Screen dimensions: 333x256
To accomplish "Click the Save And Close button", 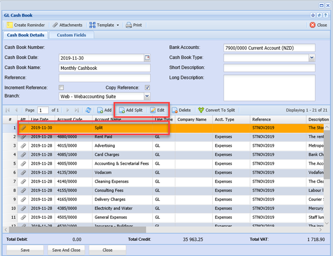I will pos(67,250).
